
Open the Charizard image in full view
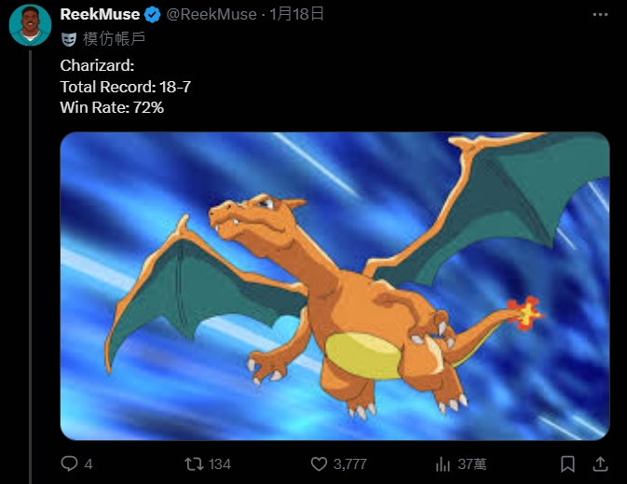pyautogui.click(x=334, y=286)
